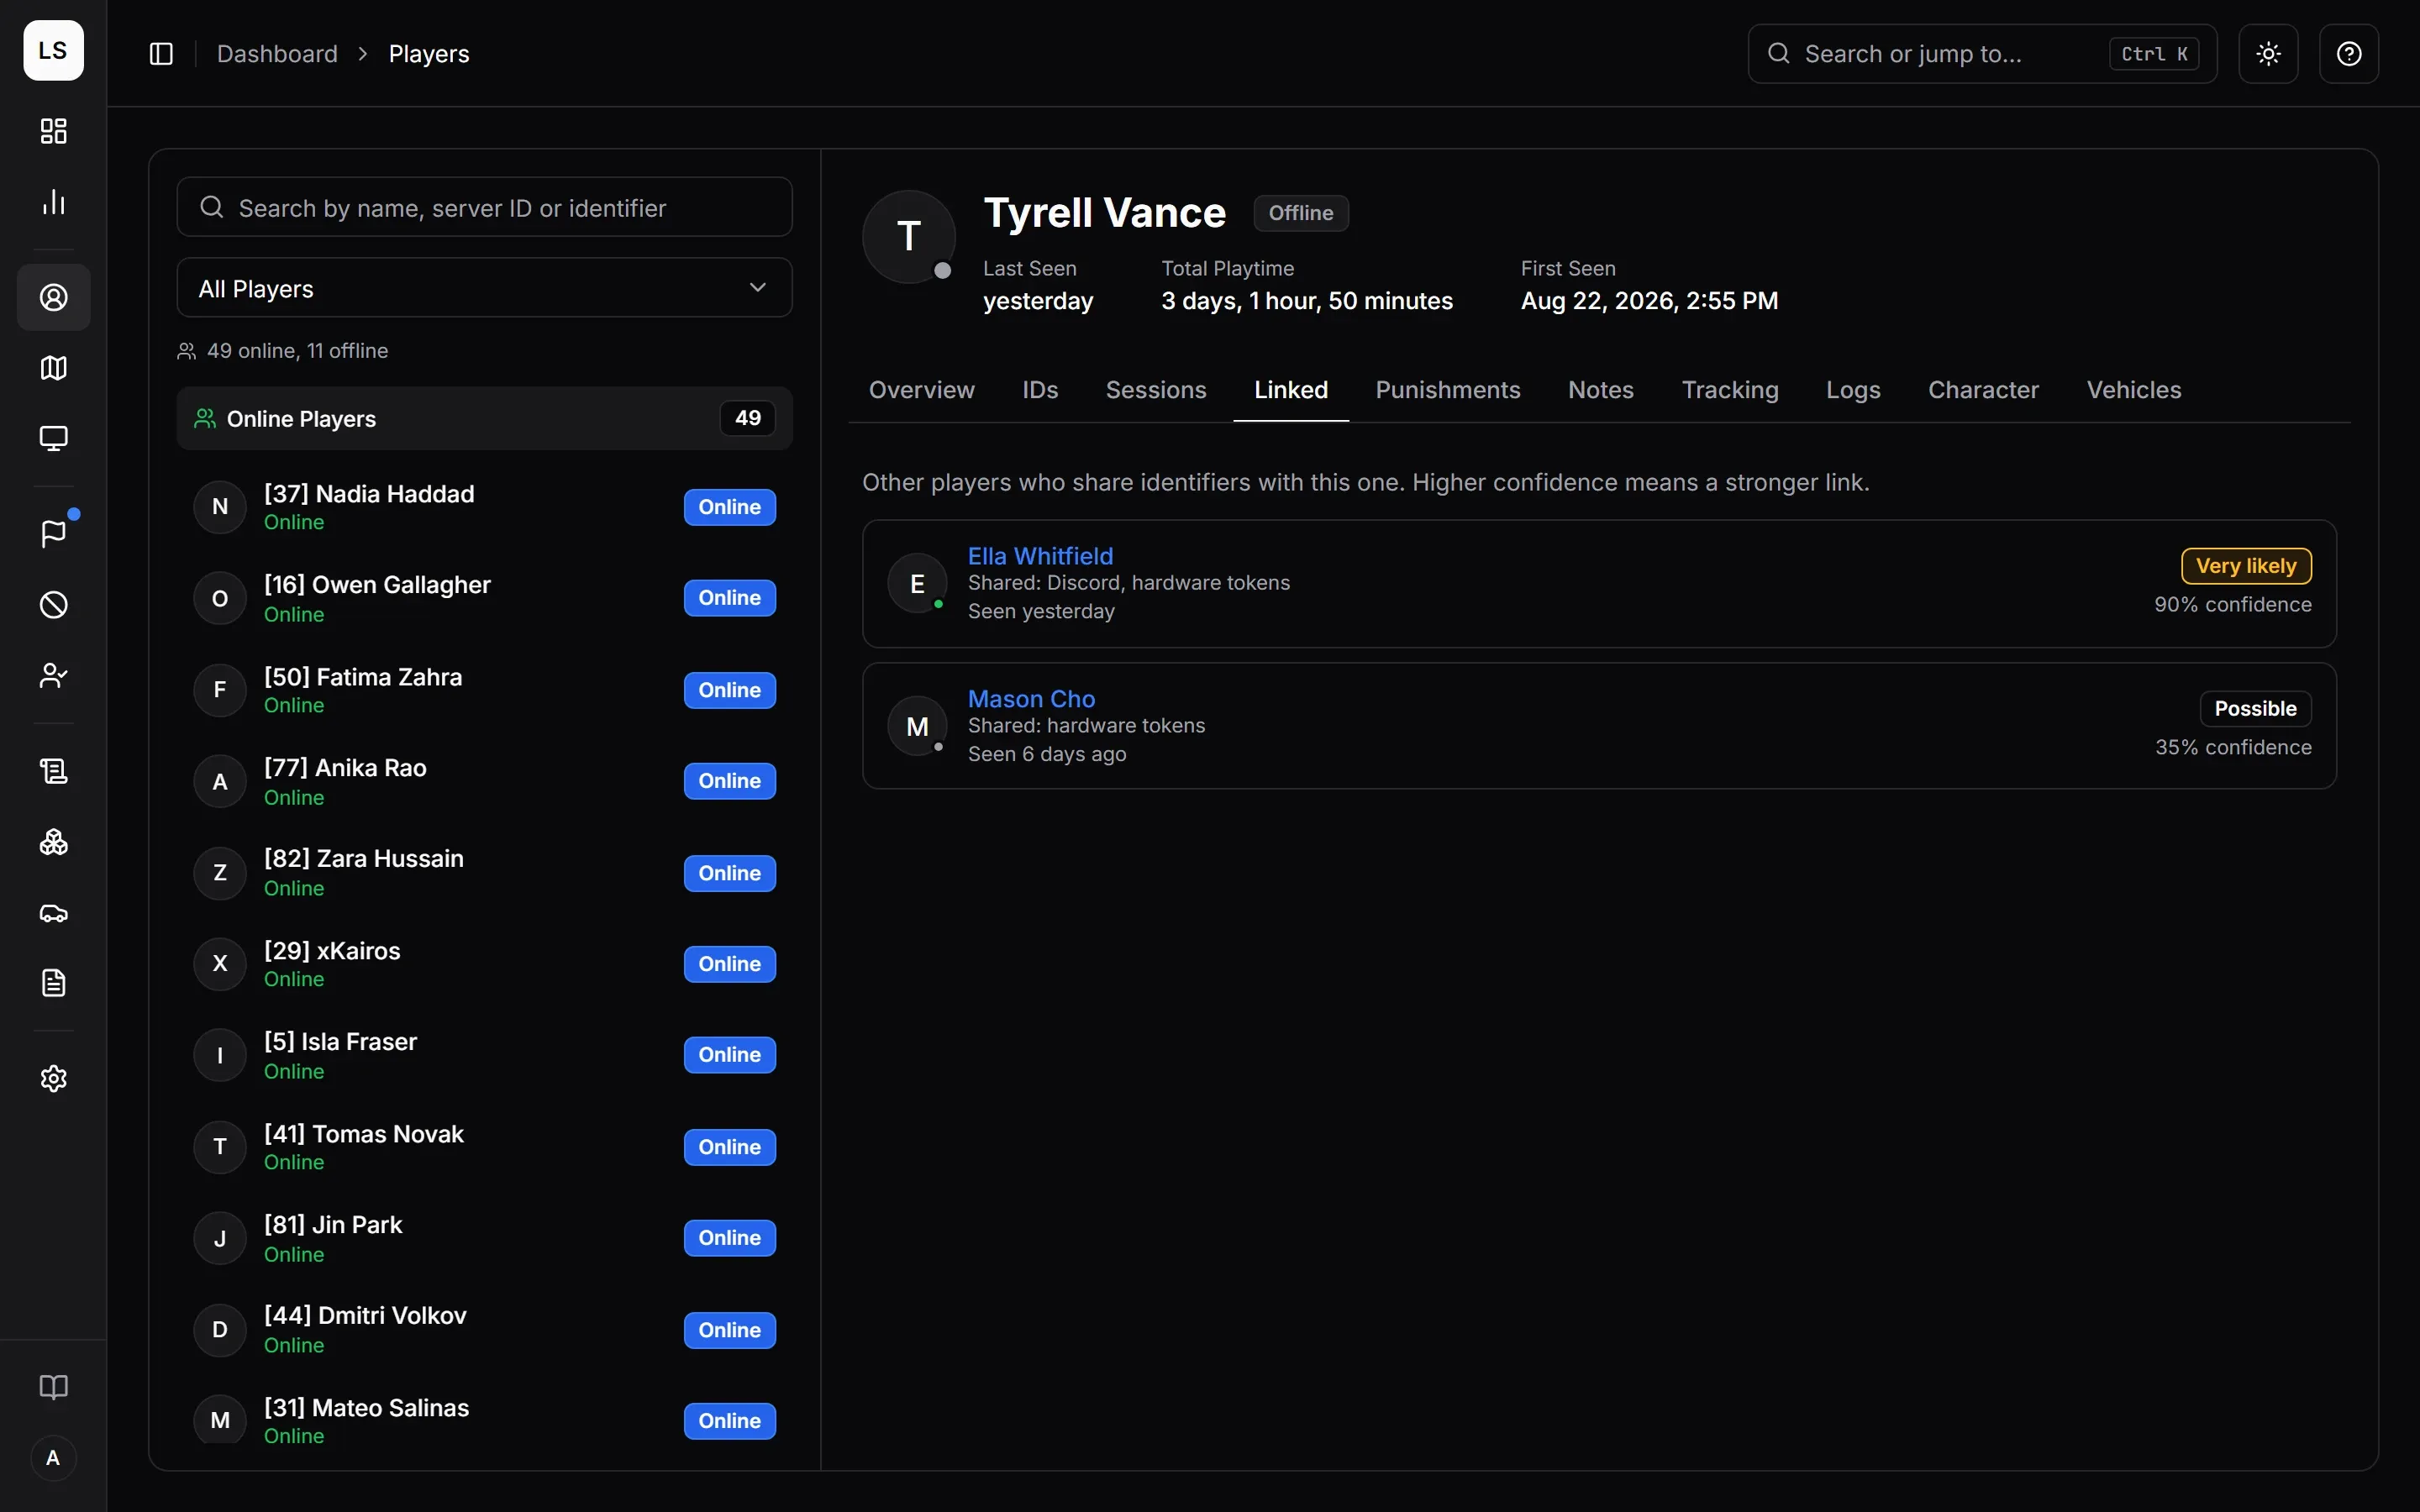The height and width of the screenshot is (1512, 2420).
Task: Click the Offline status badge
Action: (x=1300, y=213)
